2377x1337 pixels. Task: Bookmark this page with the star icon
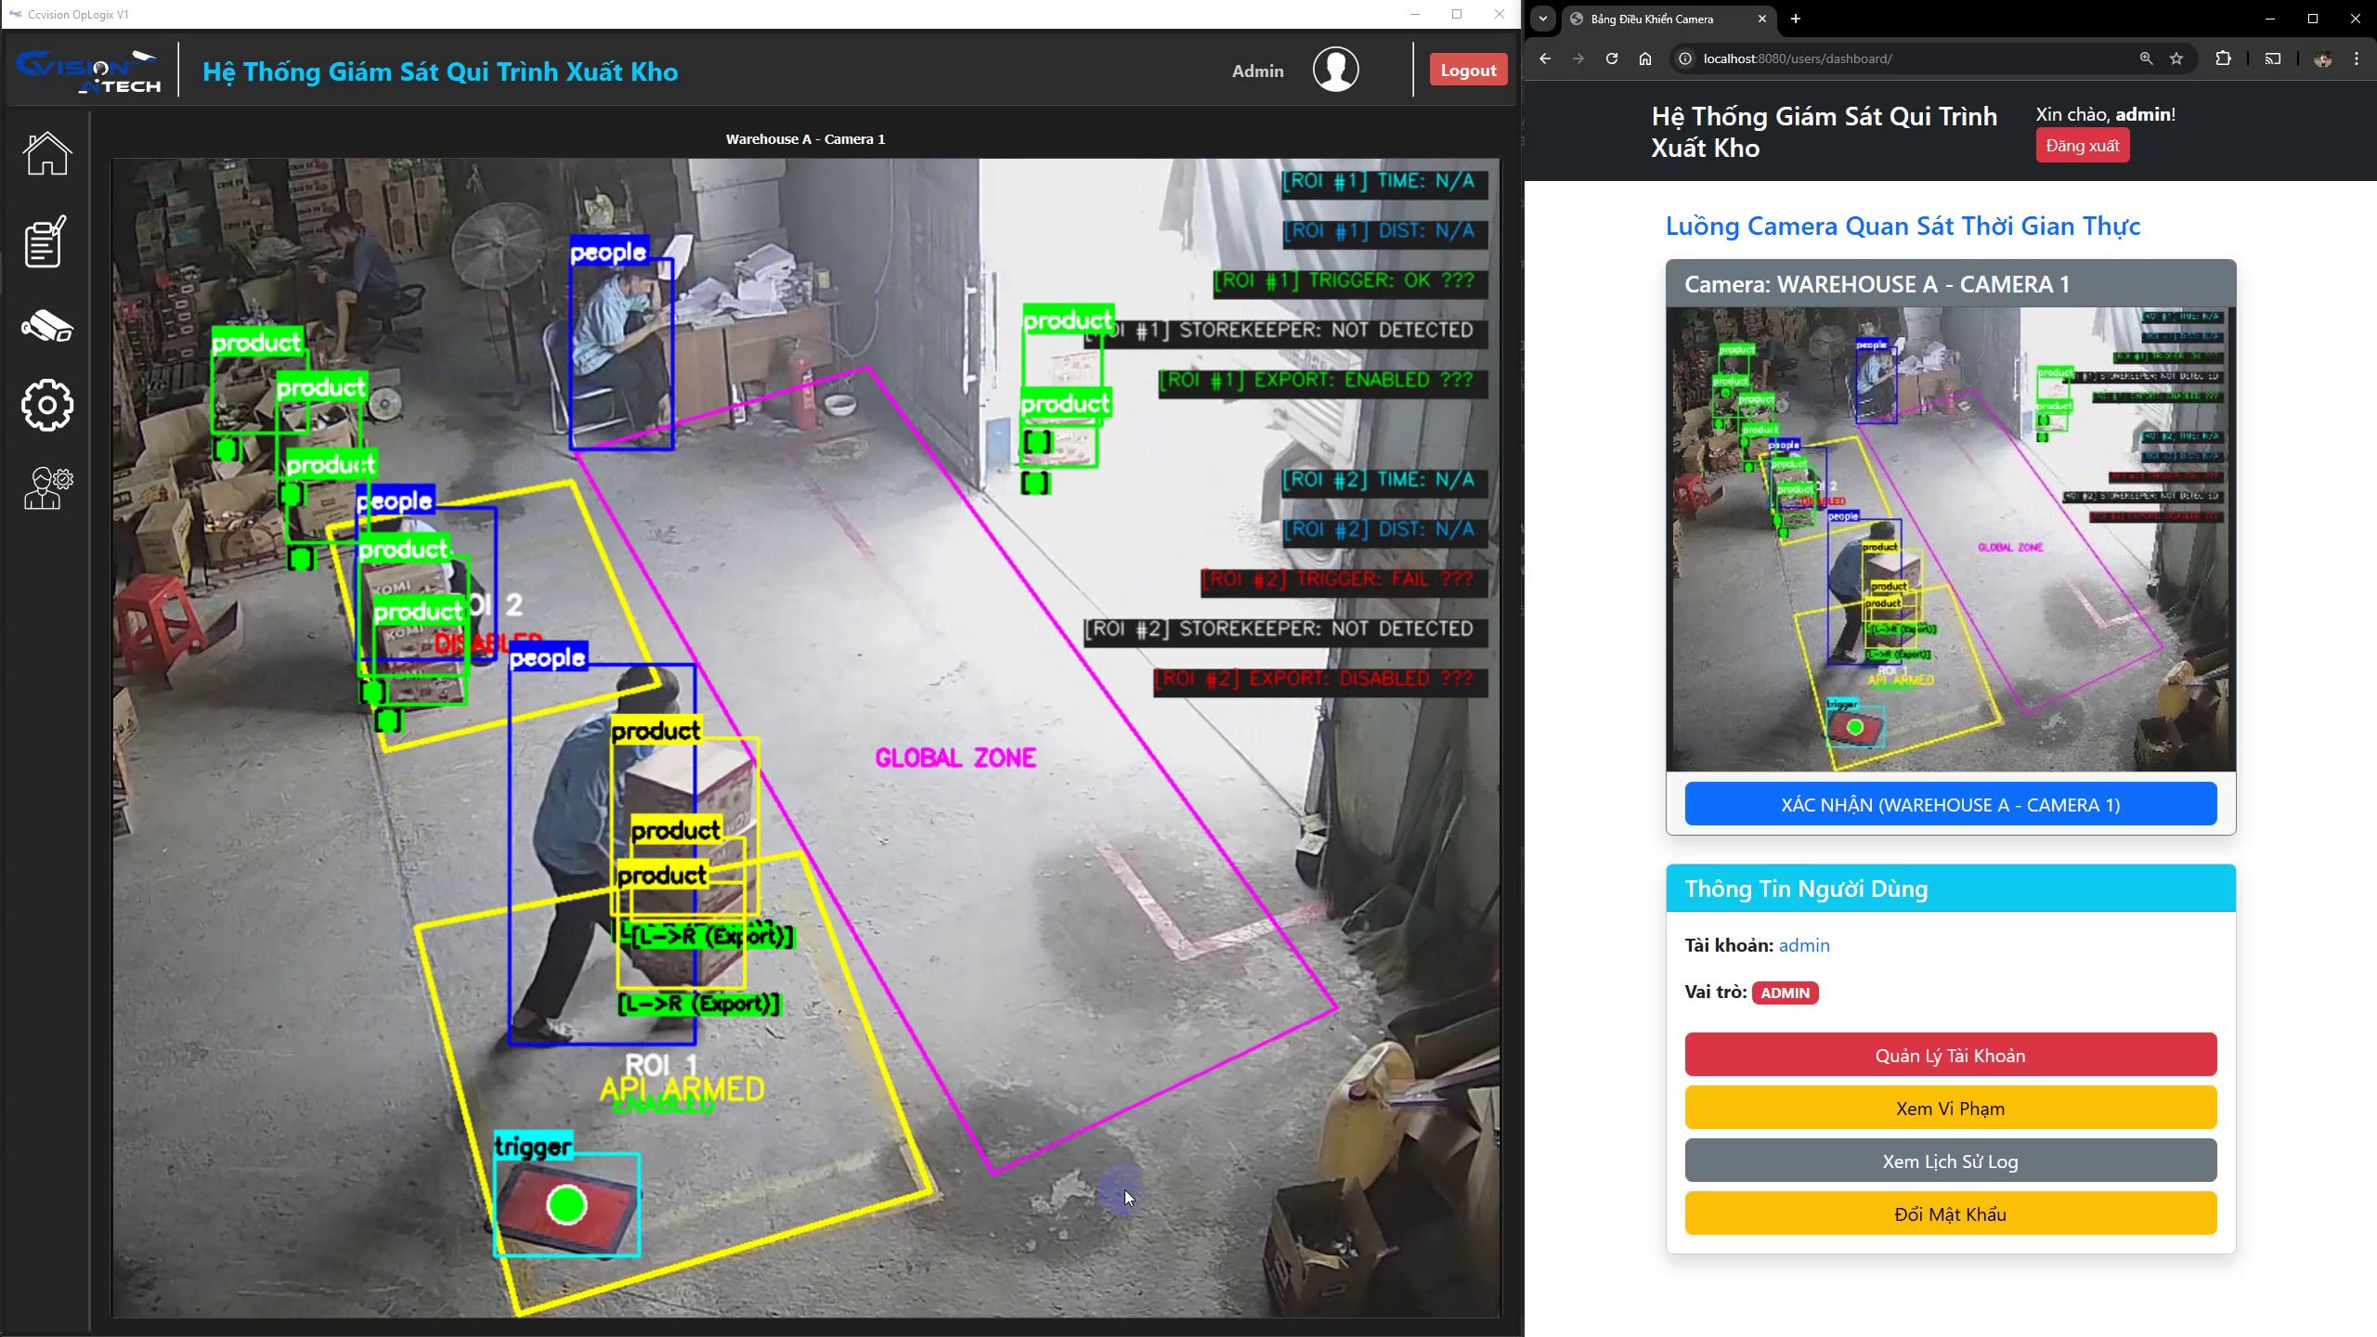pos(2176,58)
